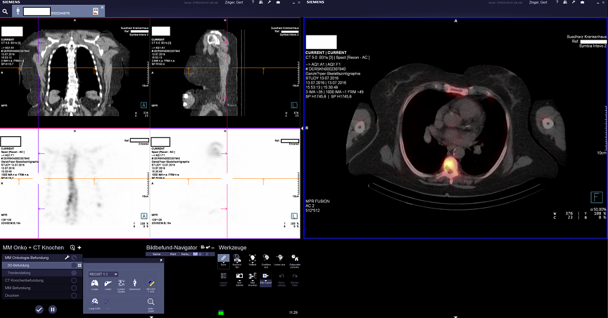Viewport: 608px width, 318px height.
Task: Select the Lunge segmentation icon
Action: click(x=94, y=284)
